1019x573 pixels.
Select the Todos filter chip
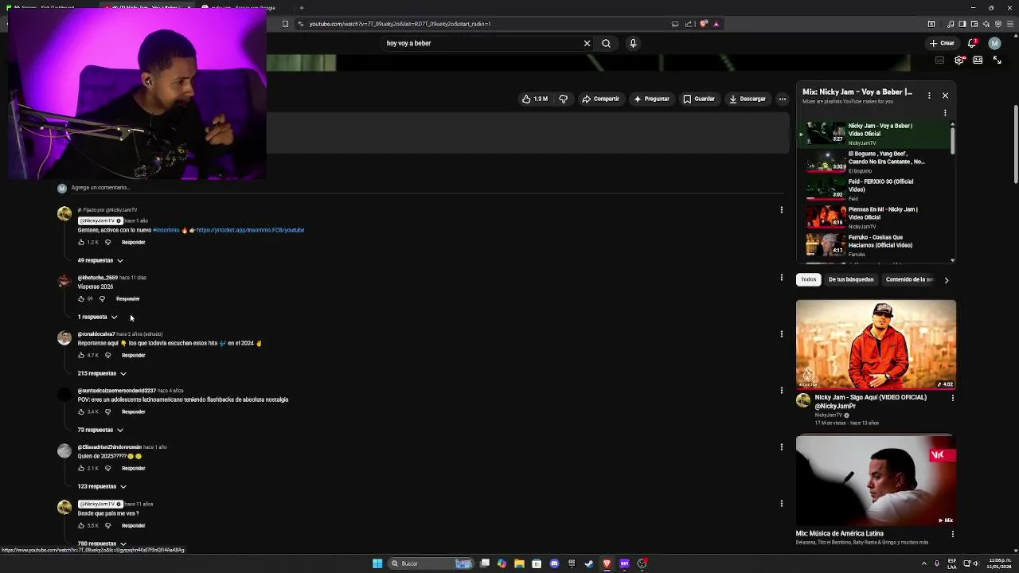[x=809, y=279]
